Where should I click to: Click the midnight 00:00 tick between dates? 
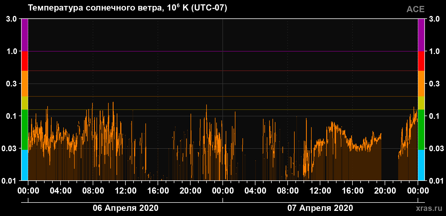223,191
